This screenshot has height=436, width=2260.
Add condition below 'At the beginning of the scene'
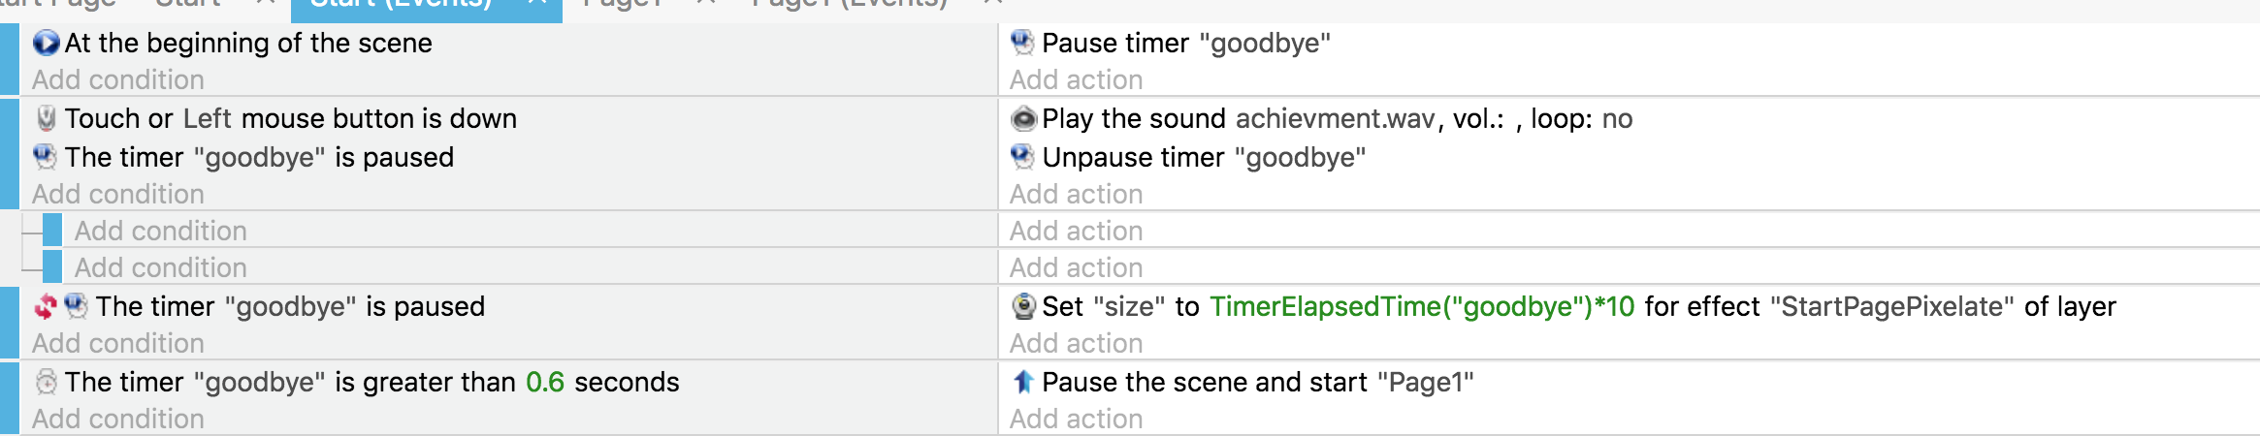(118, 79)
